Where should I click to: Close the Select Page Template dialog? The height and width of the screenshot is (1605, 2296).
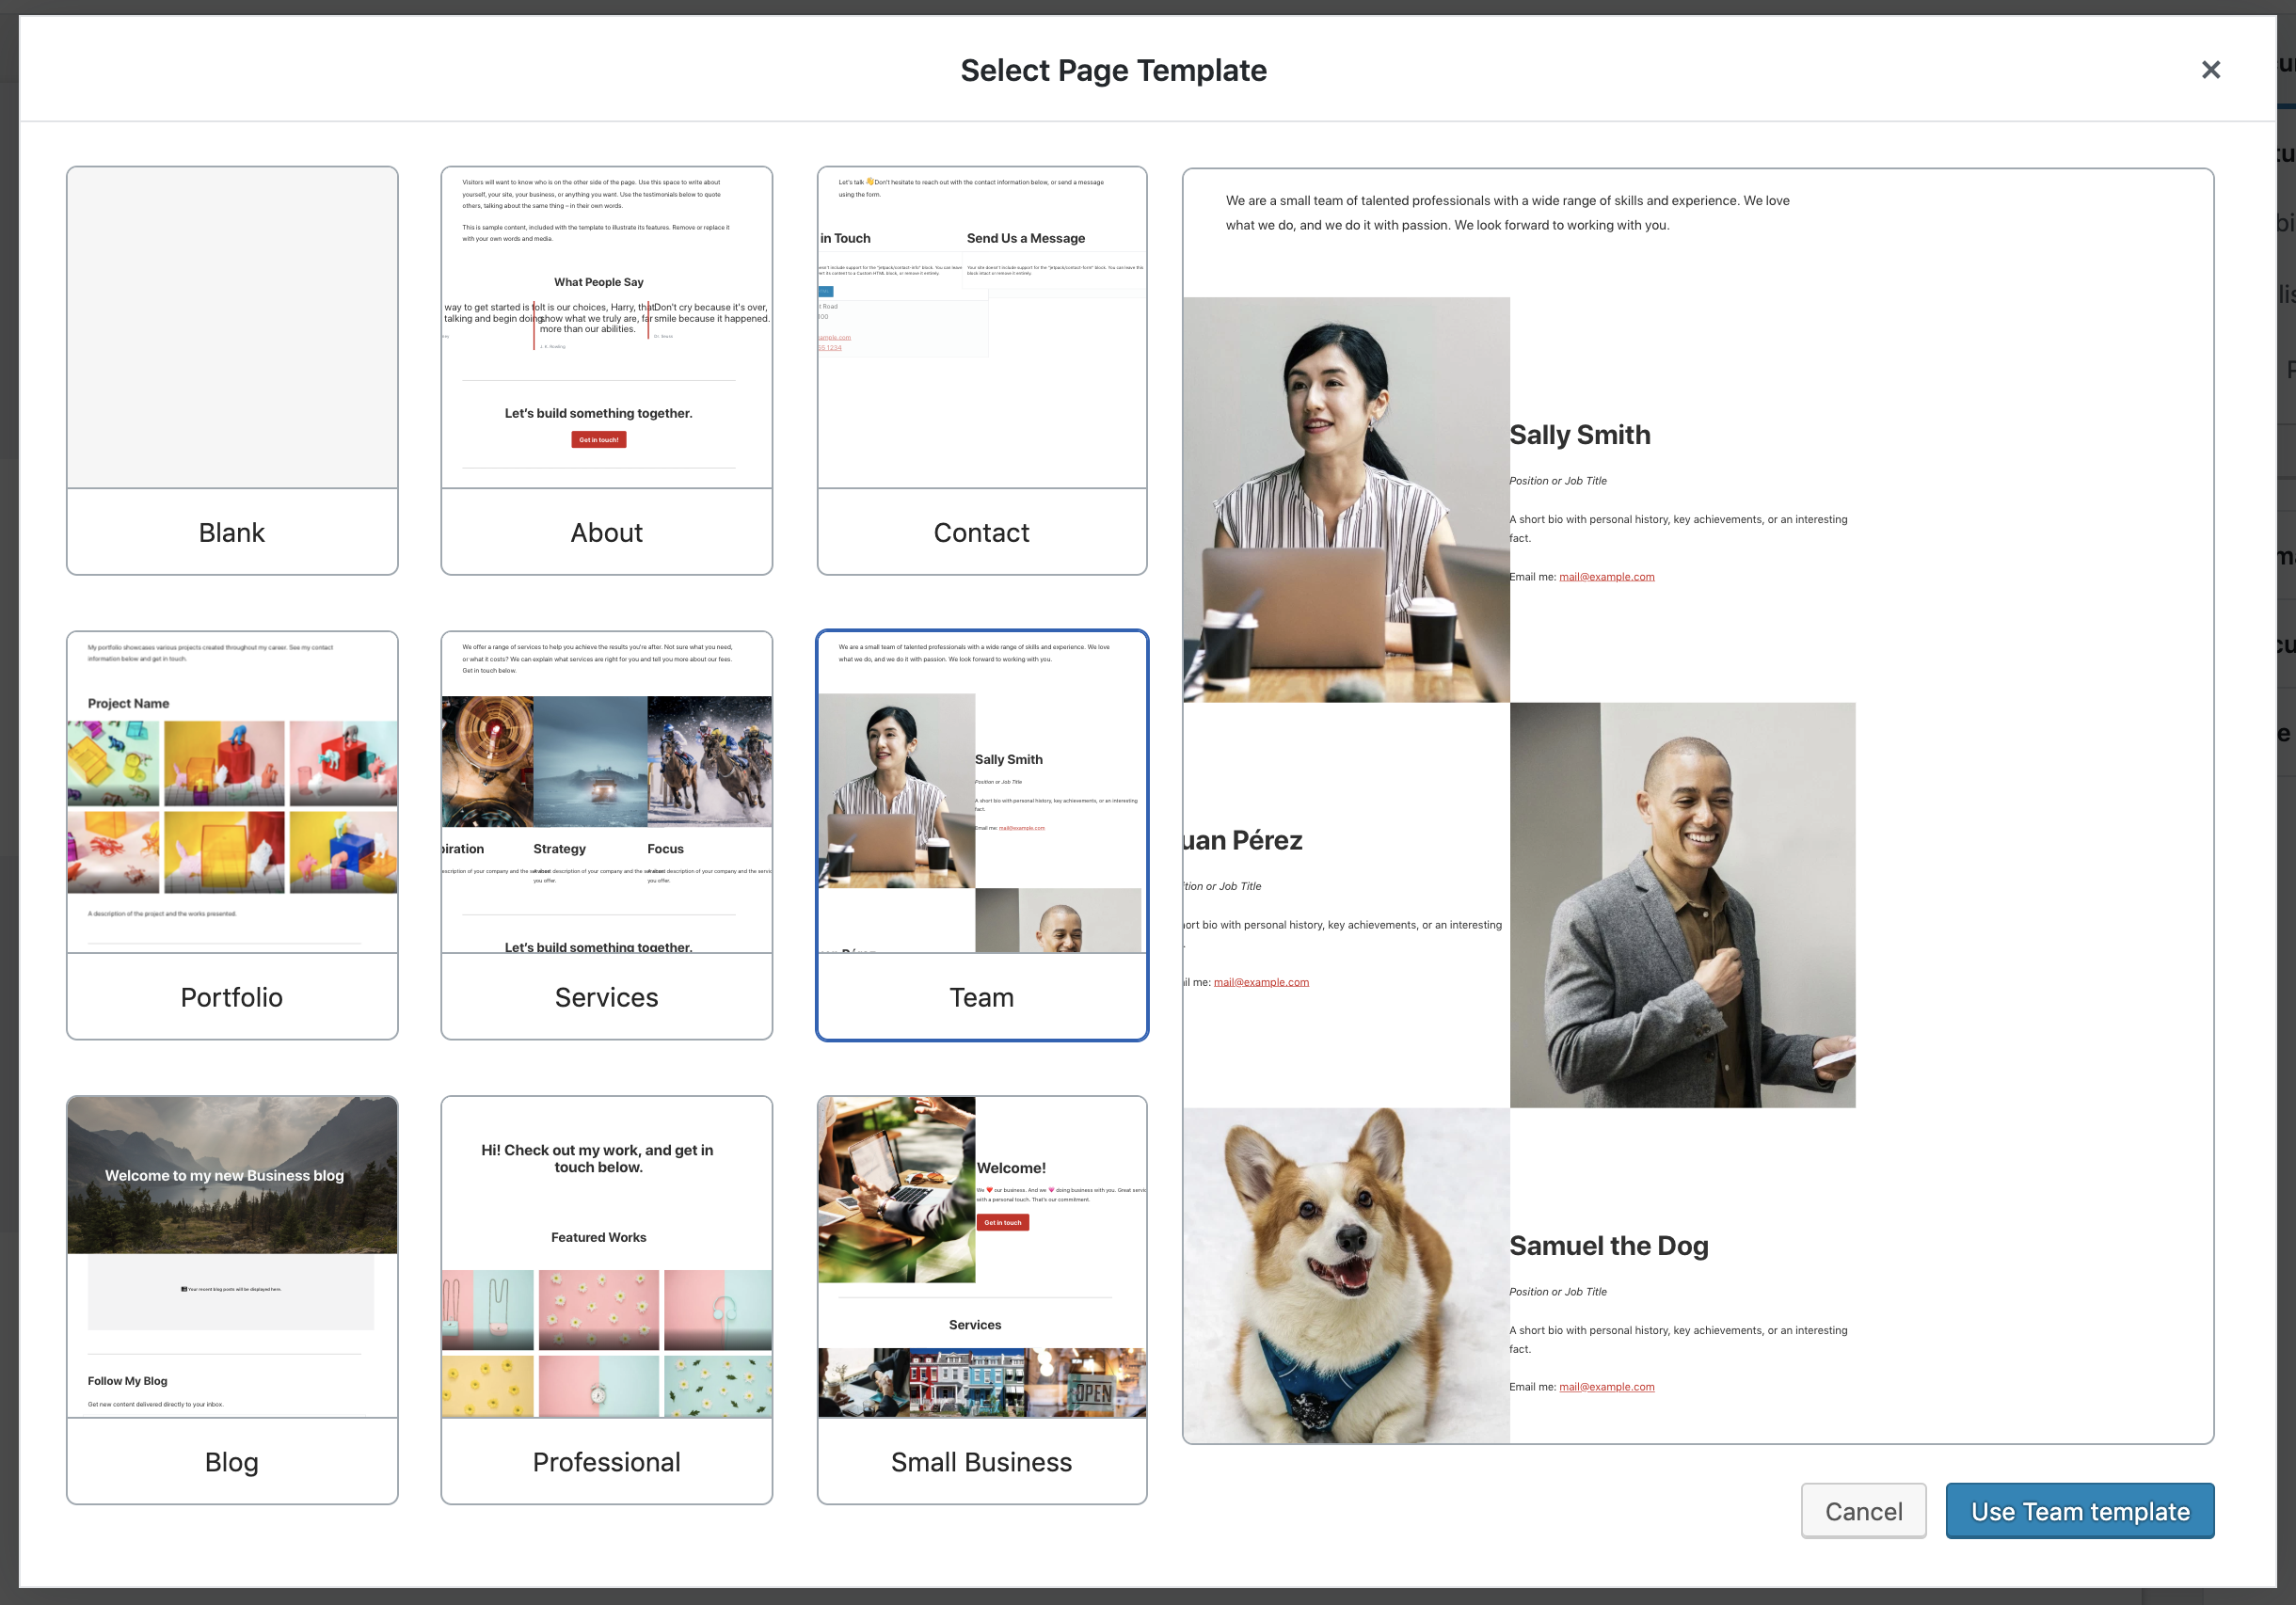point(2210,70)
